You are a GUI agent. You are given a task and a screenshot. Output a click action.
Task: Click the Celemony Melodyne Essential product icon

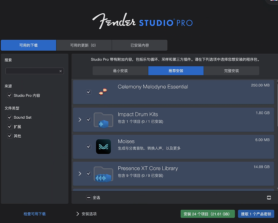103,92
